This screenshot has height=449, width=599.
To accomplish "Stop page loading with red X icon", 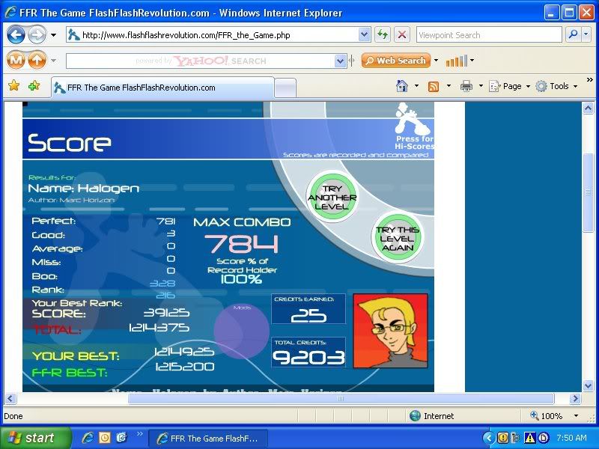I will [x=402, y=34].
